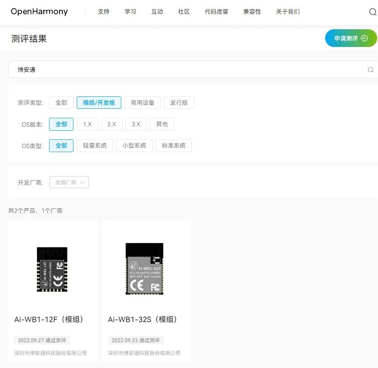Select 全部 under OS版本
Screen dimensions: 378x368
pyautogui.click(x=61, y=124)
